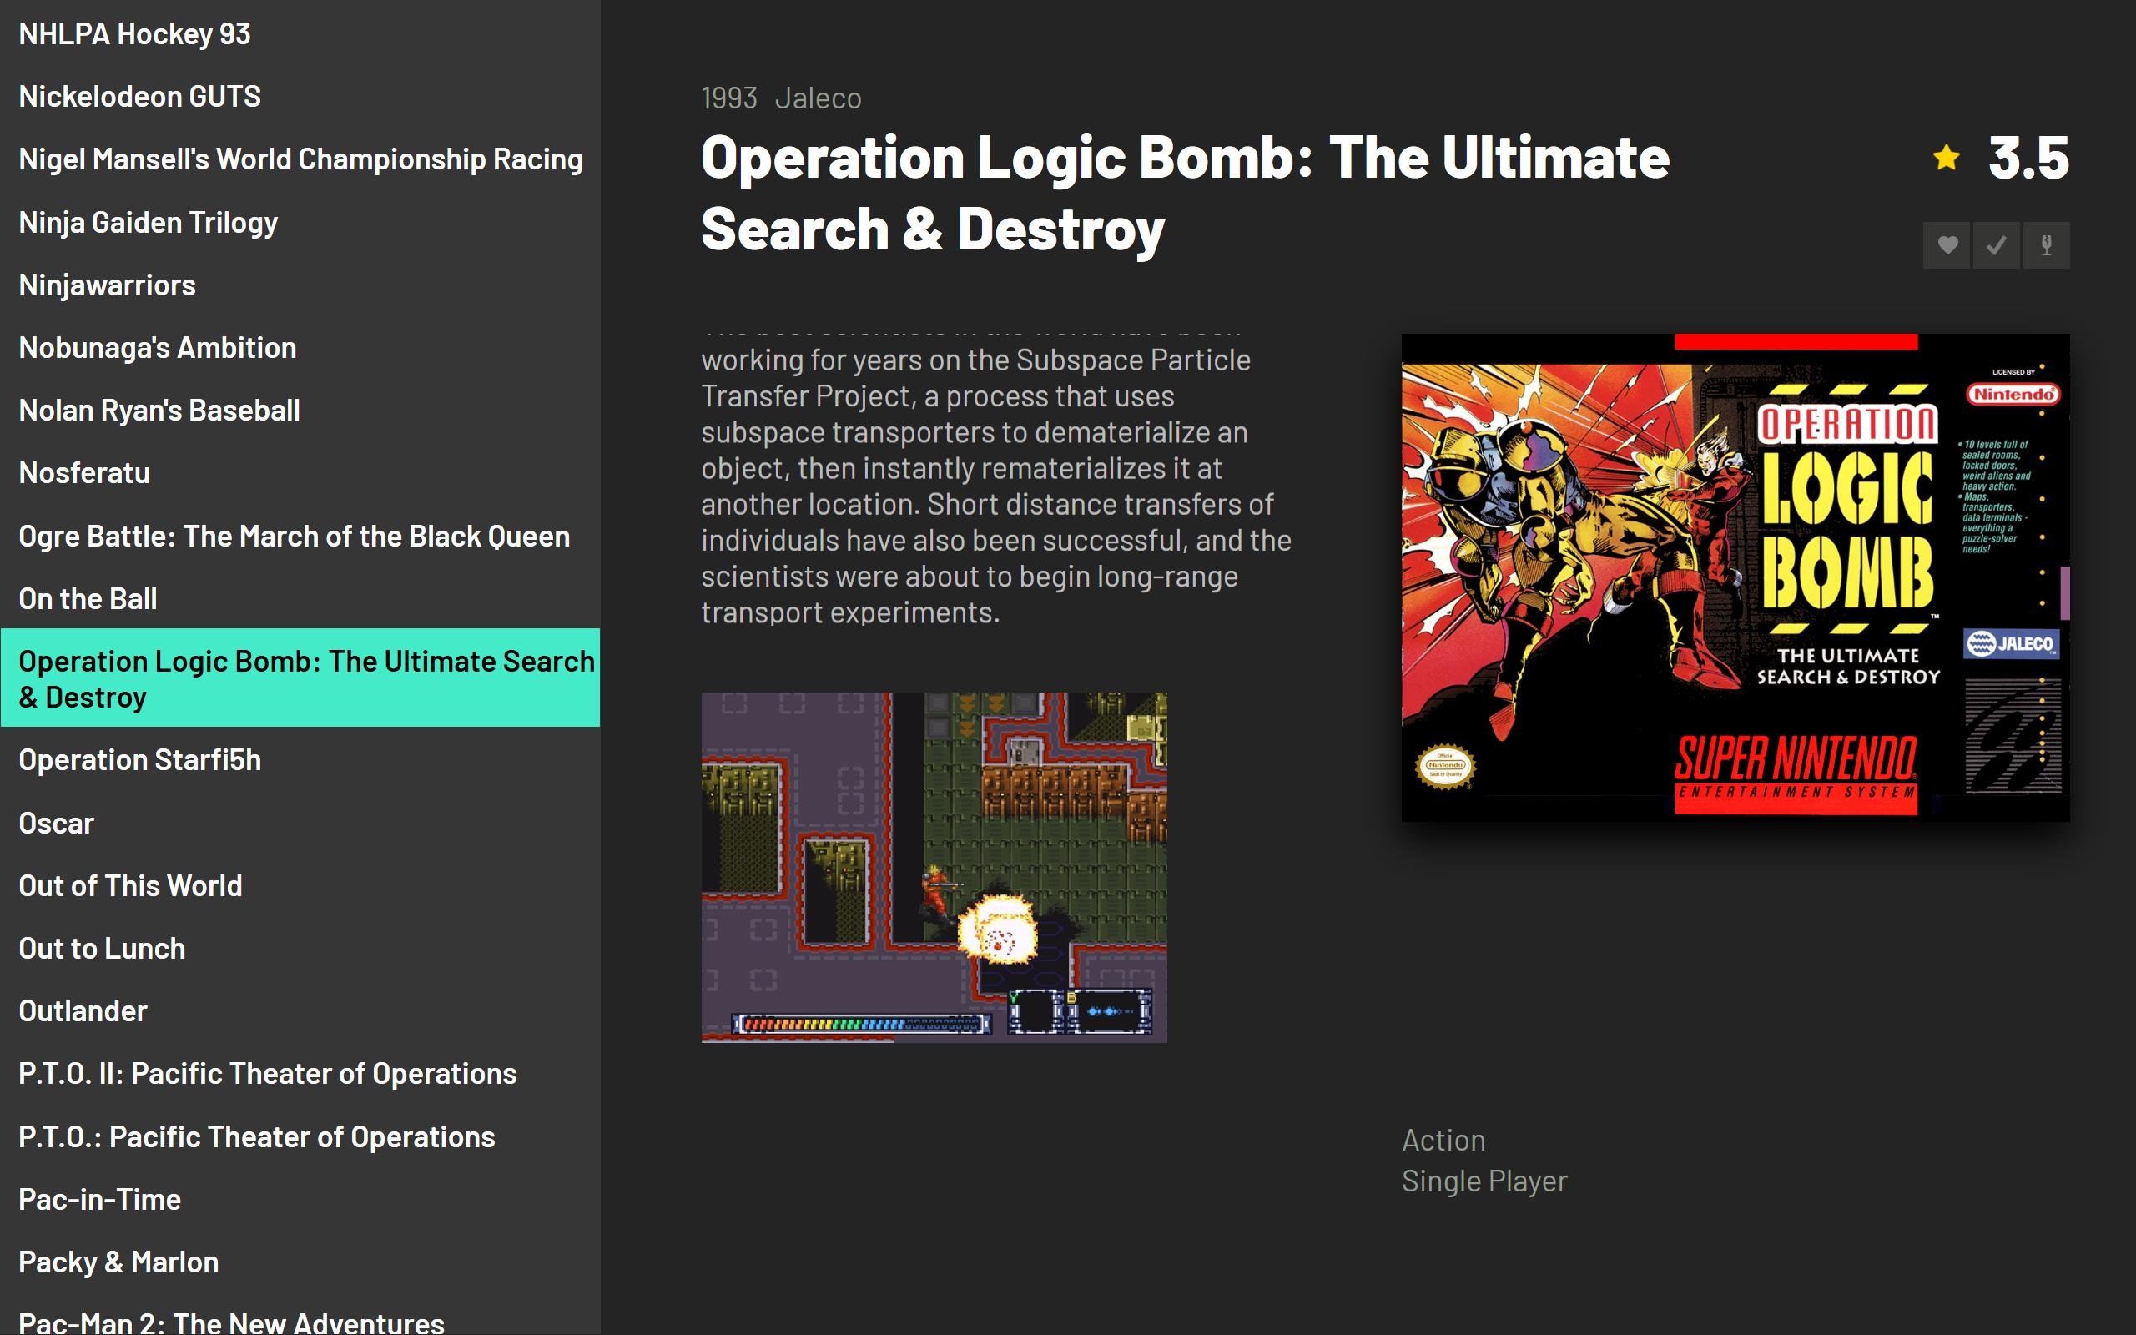Select P.T.O.: Pacific Theater of Operations

300,1137
